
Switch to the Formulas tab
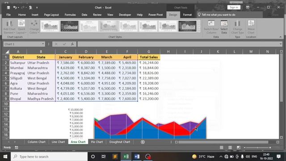[x=70, y=15]
